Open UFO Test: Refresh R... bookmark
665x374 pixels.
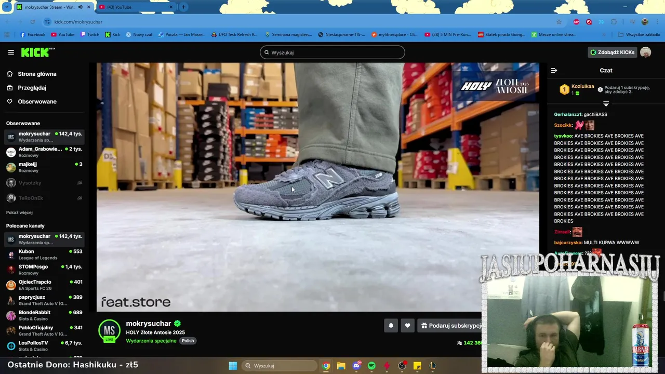[234, 35]
